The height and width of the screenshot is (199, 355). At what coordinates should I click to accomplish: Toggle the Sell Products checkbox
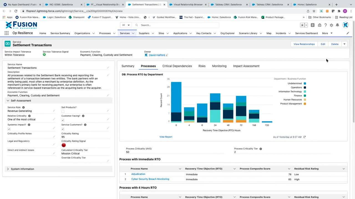coord(63,111)
